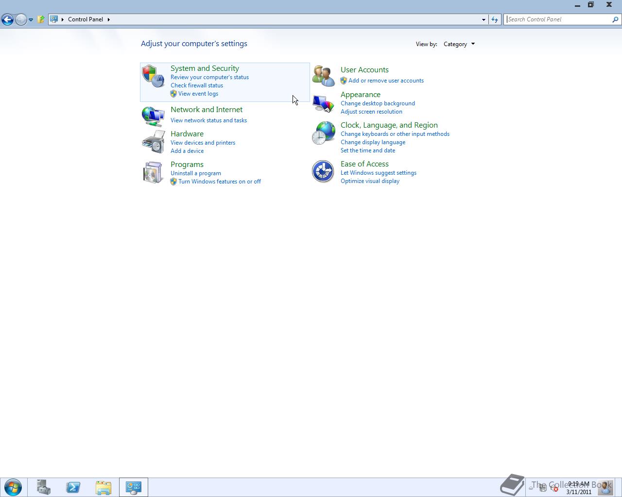Click Optimize visual display link
The width and height of the screenshot is (622, 497).
(x=370, y=181)
